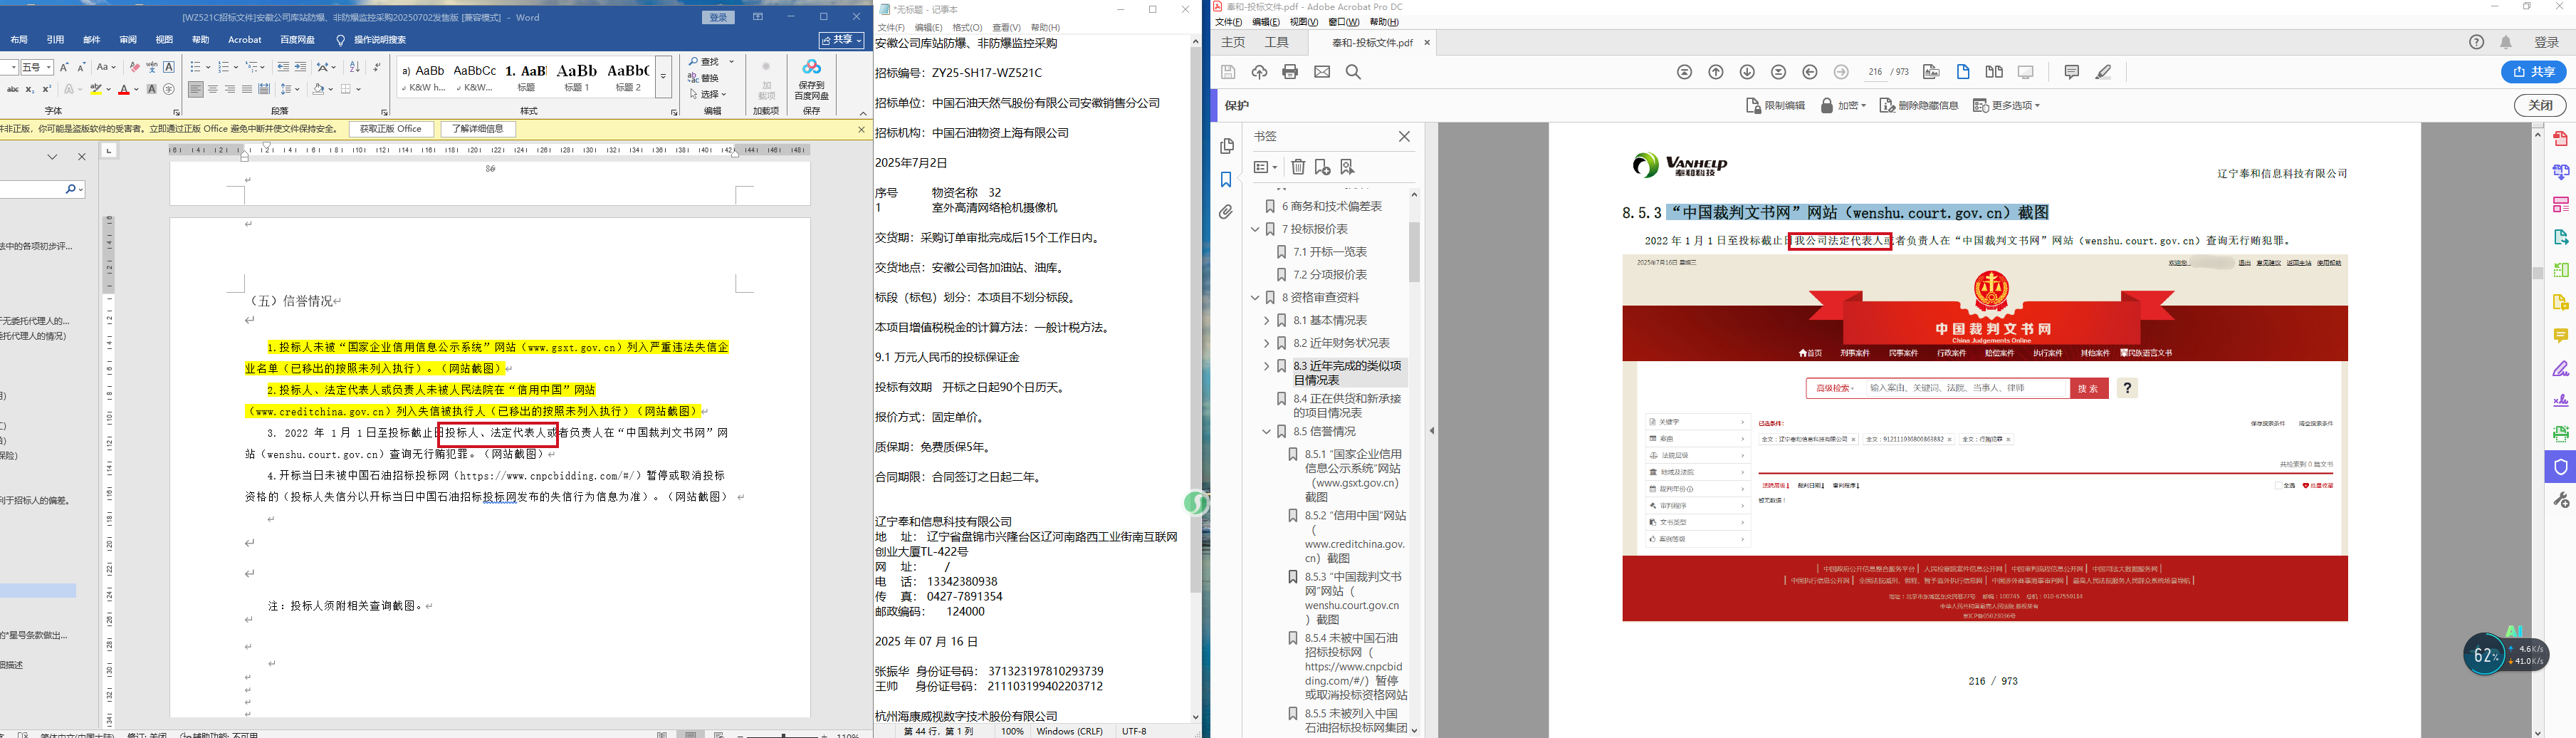Open Acrobat notifications bell

point(2506,42)
